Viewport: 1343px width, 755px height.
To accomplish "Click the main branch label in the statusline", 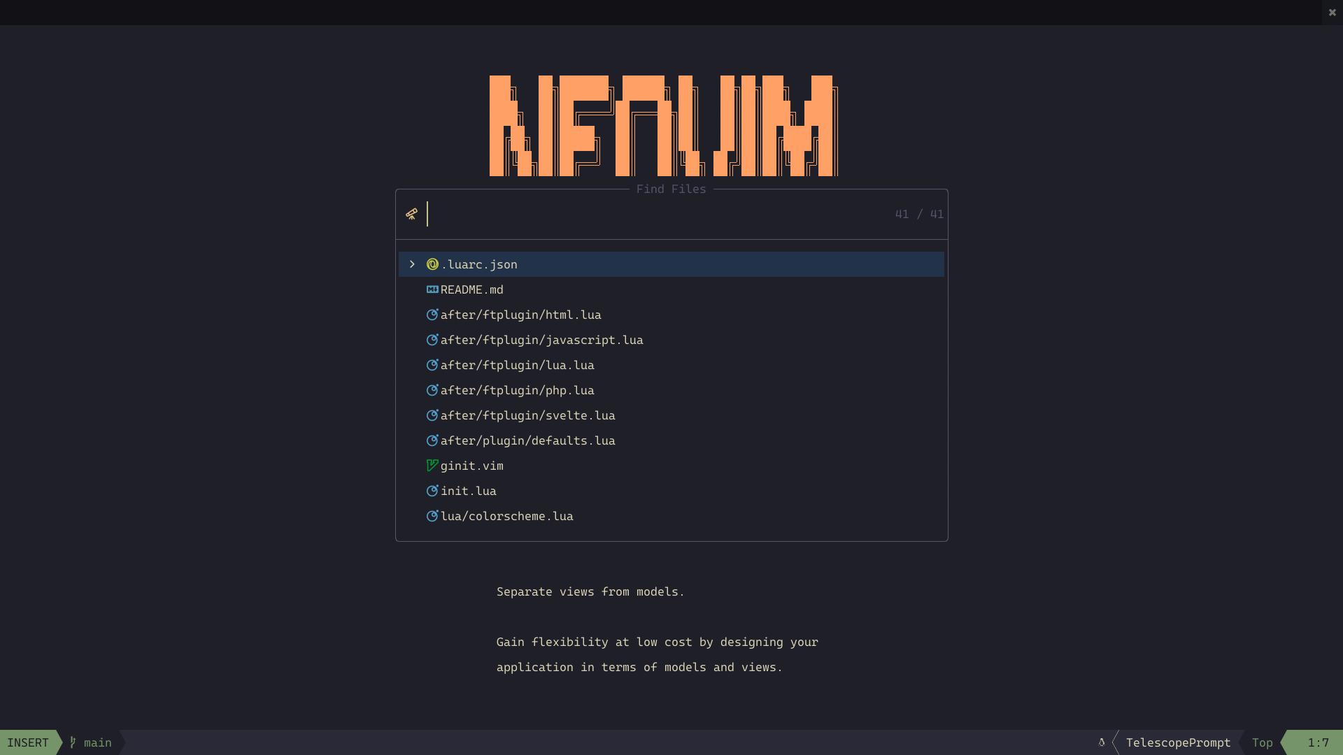I will click(97, 742).
